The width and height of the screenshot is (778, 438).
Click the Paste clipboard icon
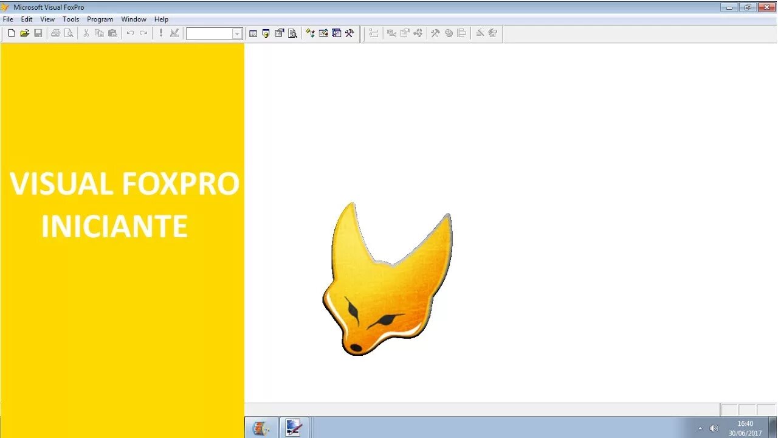tap(112, 33)
